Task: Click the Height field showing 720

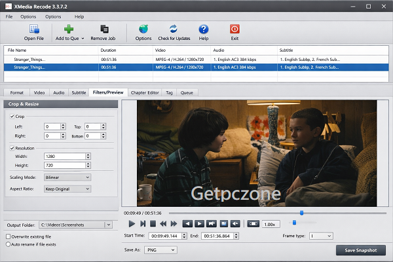Action: [x=65, y=165]
